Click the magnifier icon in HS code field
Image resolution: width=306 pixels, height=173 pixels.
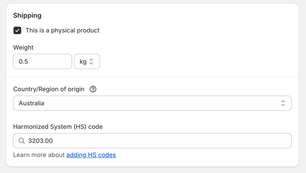[x=21, y=141]
